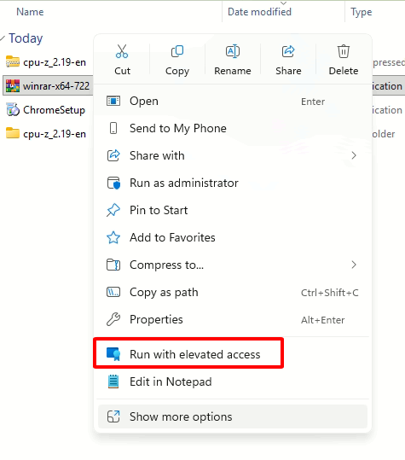Expand the Compress to... submenu arrow

point(354,265)
